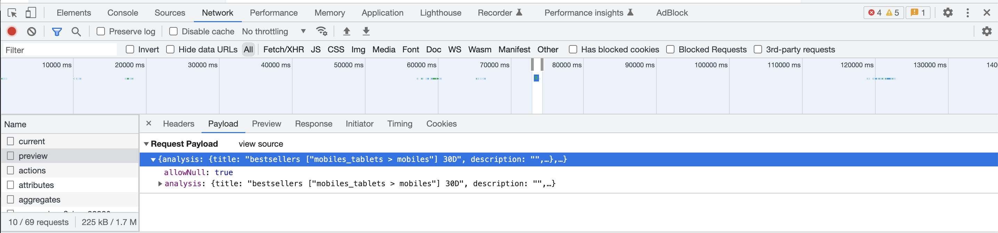Clear the network log
998x233 pixels.
click(31, 31)
